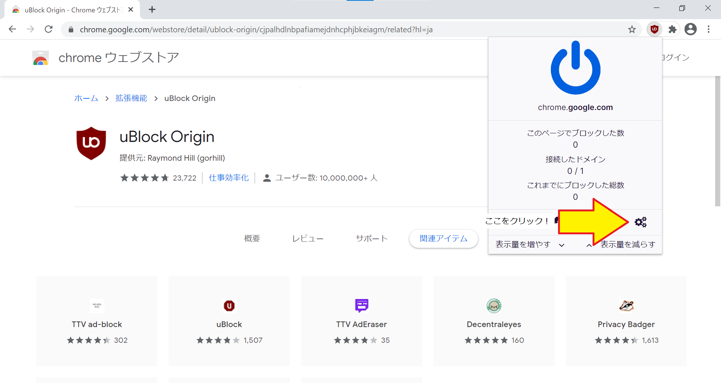Open the Chrome profile avatar icon
Viewport: 721px width, 383px height.
pos(691,29)
